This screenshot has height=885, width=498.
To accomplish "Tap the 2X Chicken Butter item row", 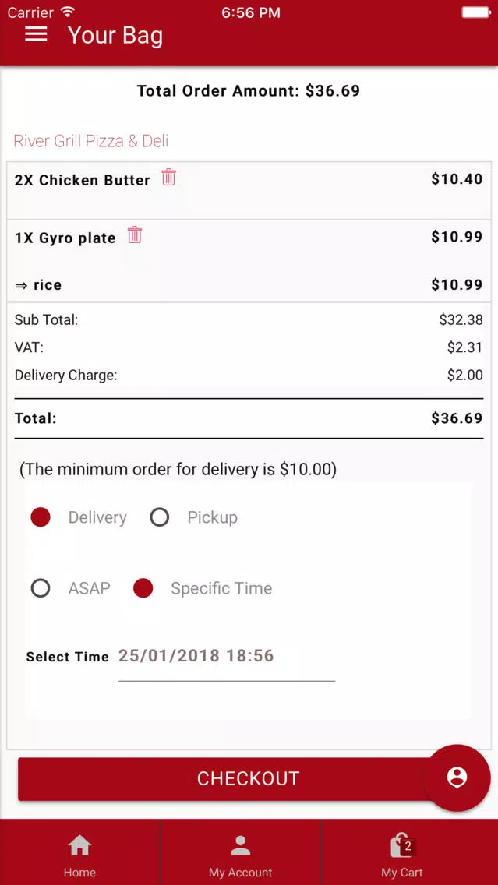I will [x=249, y=191].
